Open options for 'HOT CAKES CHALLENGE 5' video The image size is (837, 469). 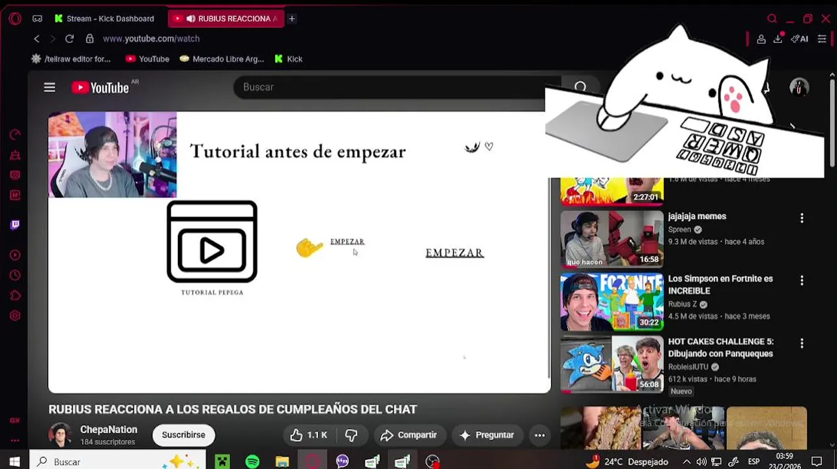pyautogui.click(x=802, y=343)
